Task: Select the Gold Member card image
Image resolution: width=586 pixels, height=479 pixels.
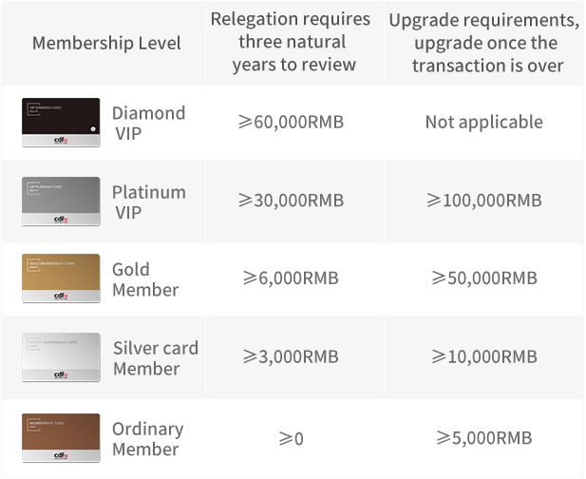Action: (x=61, y=278)
